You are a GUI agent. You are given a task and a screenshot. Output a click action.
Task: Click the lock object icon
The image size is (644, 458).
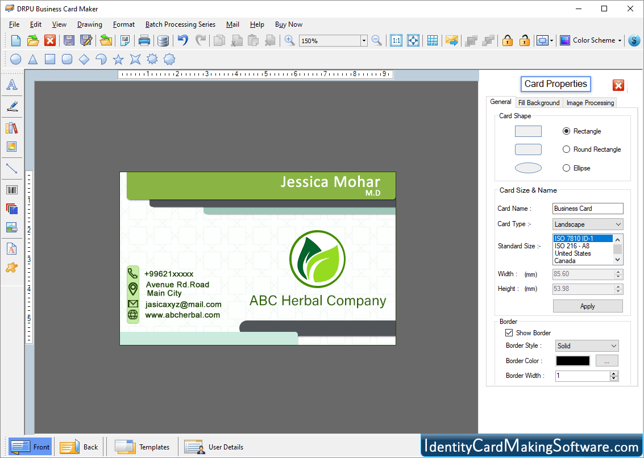coord(508,40)
